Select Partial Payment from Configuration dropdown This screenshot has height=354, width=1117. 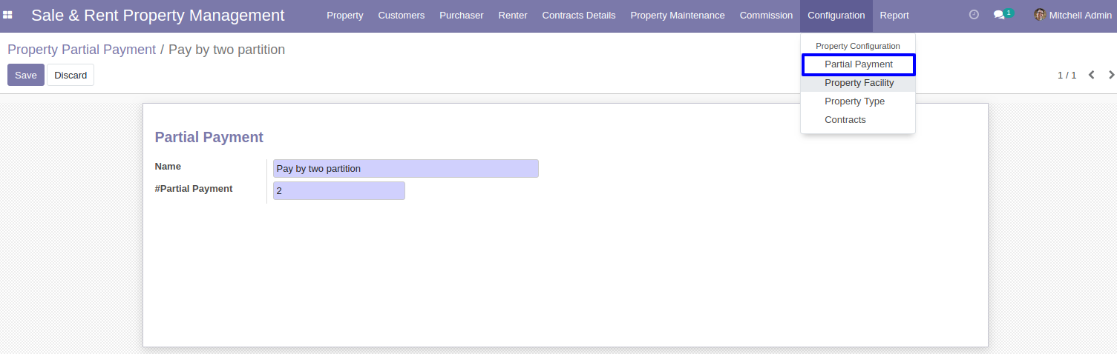point(859,64)
